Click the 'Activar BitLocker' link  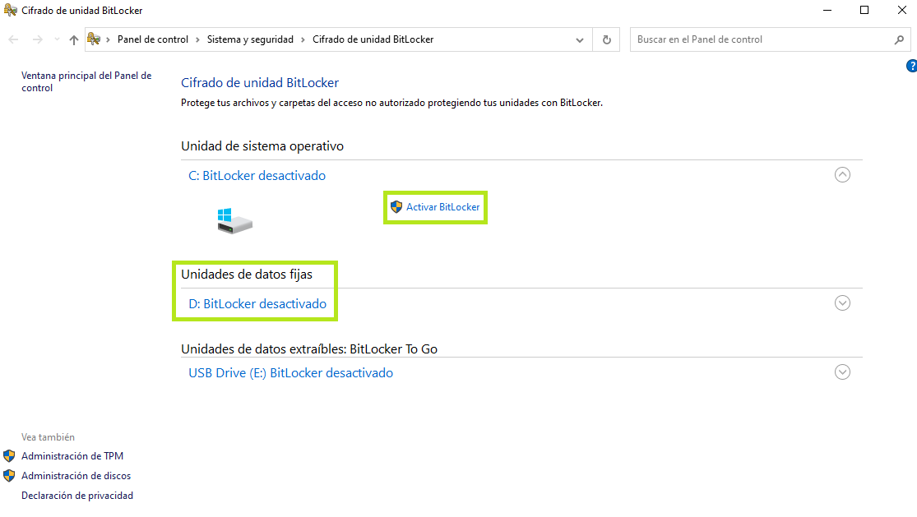(x=442, y=207)
